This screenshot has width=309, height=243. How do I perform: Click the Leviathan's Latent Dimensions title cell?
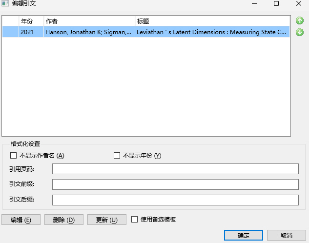tap(211, 32)
